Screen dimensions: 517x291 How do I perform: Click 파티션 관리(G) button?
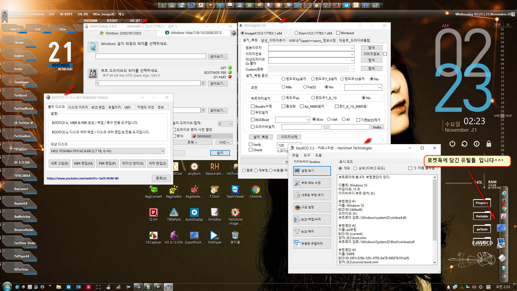tap(133, 163)
